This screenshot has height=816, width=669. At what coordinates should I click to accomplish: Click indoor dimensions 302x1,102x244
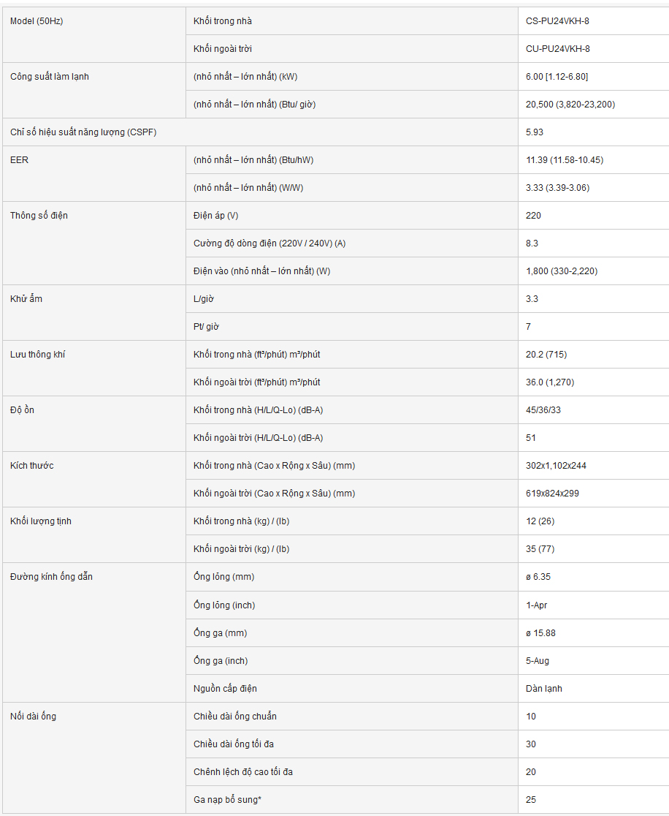556,466
